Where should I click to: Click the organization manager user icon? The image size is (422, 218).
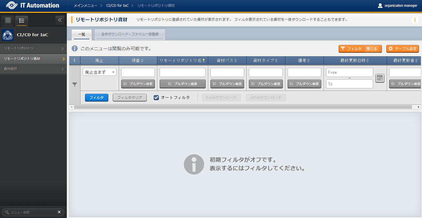[380, 6]
